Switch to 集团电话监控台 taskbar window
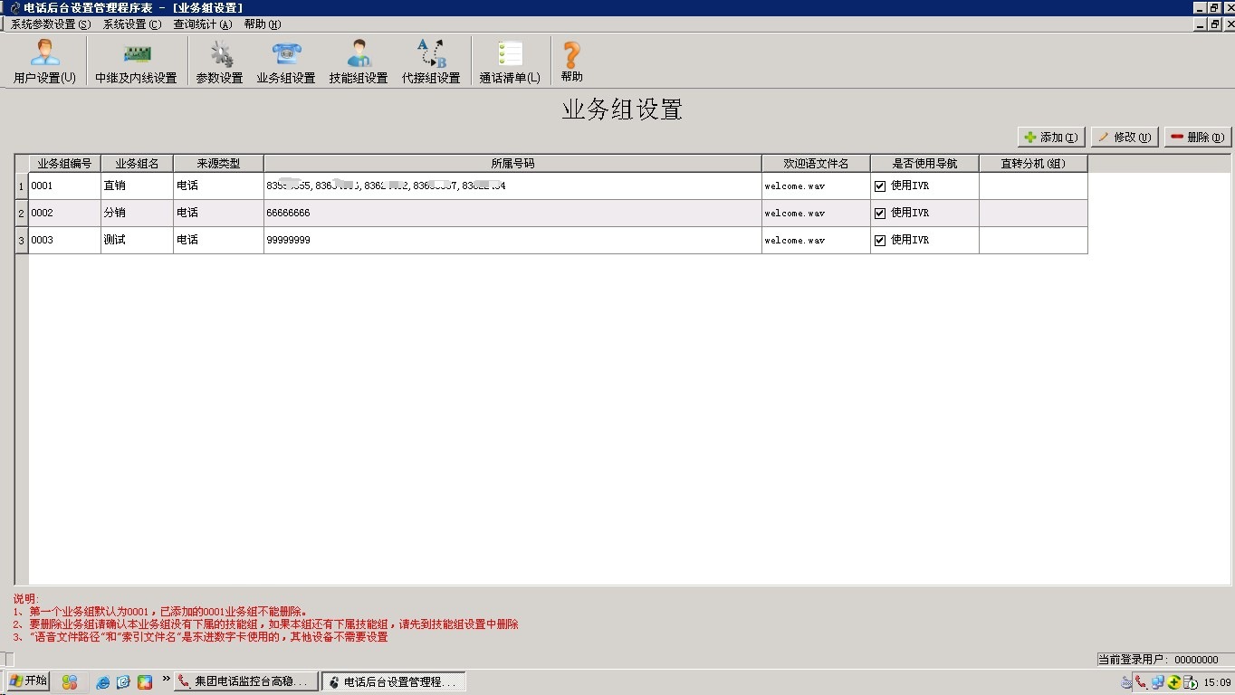The image size is (1235, 695). pos(246,681)
